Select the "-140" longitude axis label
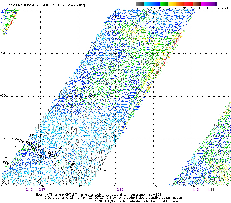Image resolution: width=231 pixels, height=203 pixels. click(x=78, y=186)
